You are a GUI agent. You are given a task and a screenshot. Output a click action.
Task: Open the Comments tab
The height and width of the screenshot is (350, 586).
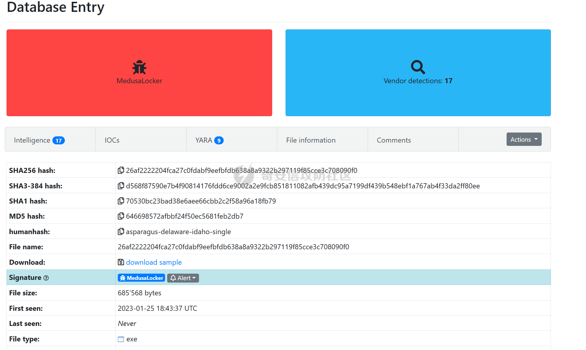[413, 139]
